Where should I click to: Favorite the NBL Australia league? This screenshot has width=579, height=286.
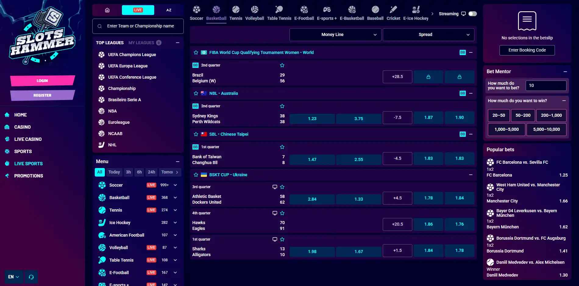[x=196, y=93]
